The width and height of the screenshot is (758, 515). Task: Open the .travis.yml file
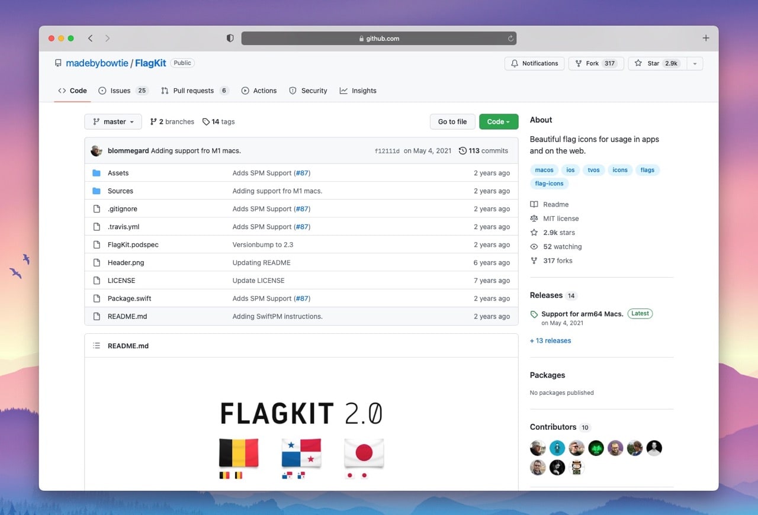coord(123,227)
